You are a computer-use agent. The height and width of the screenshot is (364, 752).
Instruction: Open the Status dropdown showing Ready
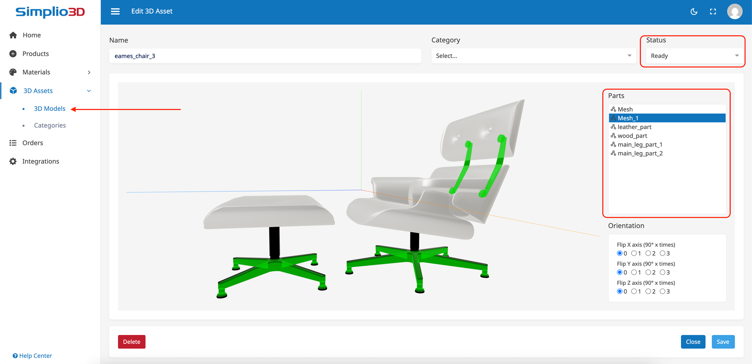point(693,56)
